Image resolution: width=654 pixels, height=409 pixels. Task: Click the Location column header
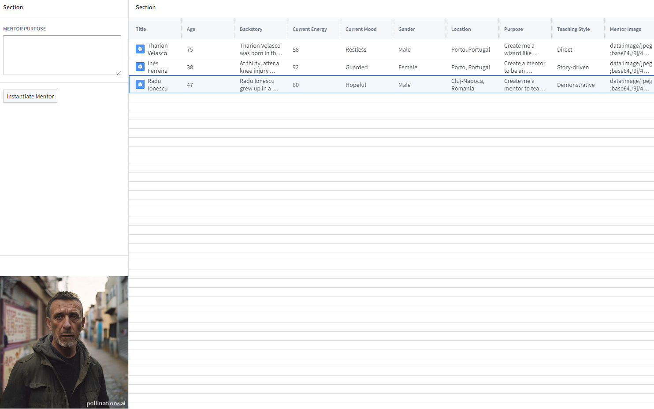[x=461, y=29]
